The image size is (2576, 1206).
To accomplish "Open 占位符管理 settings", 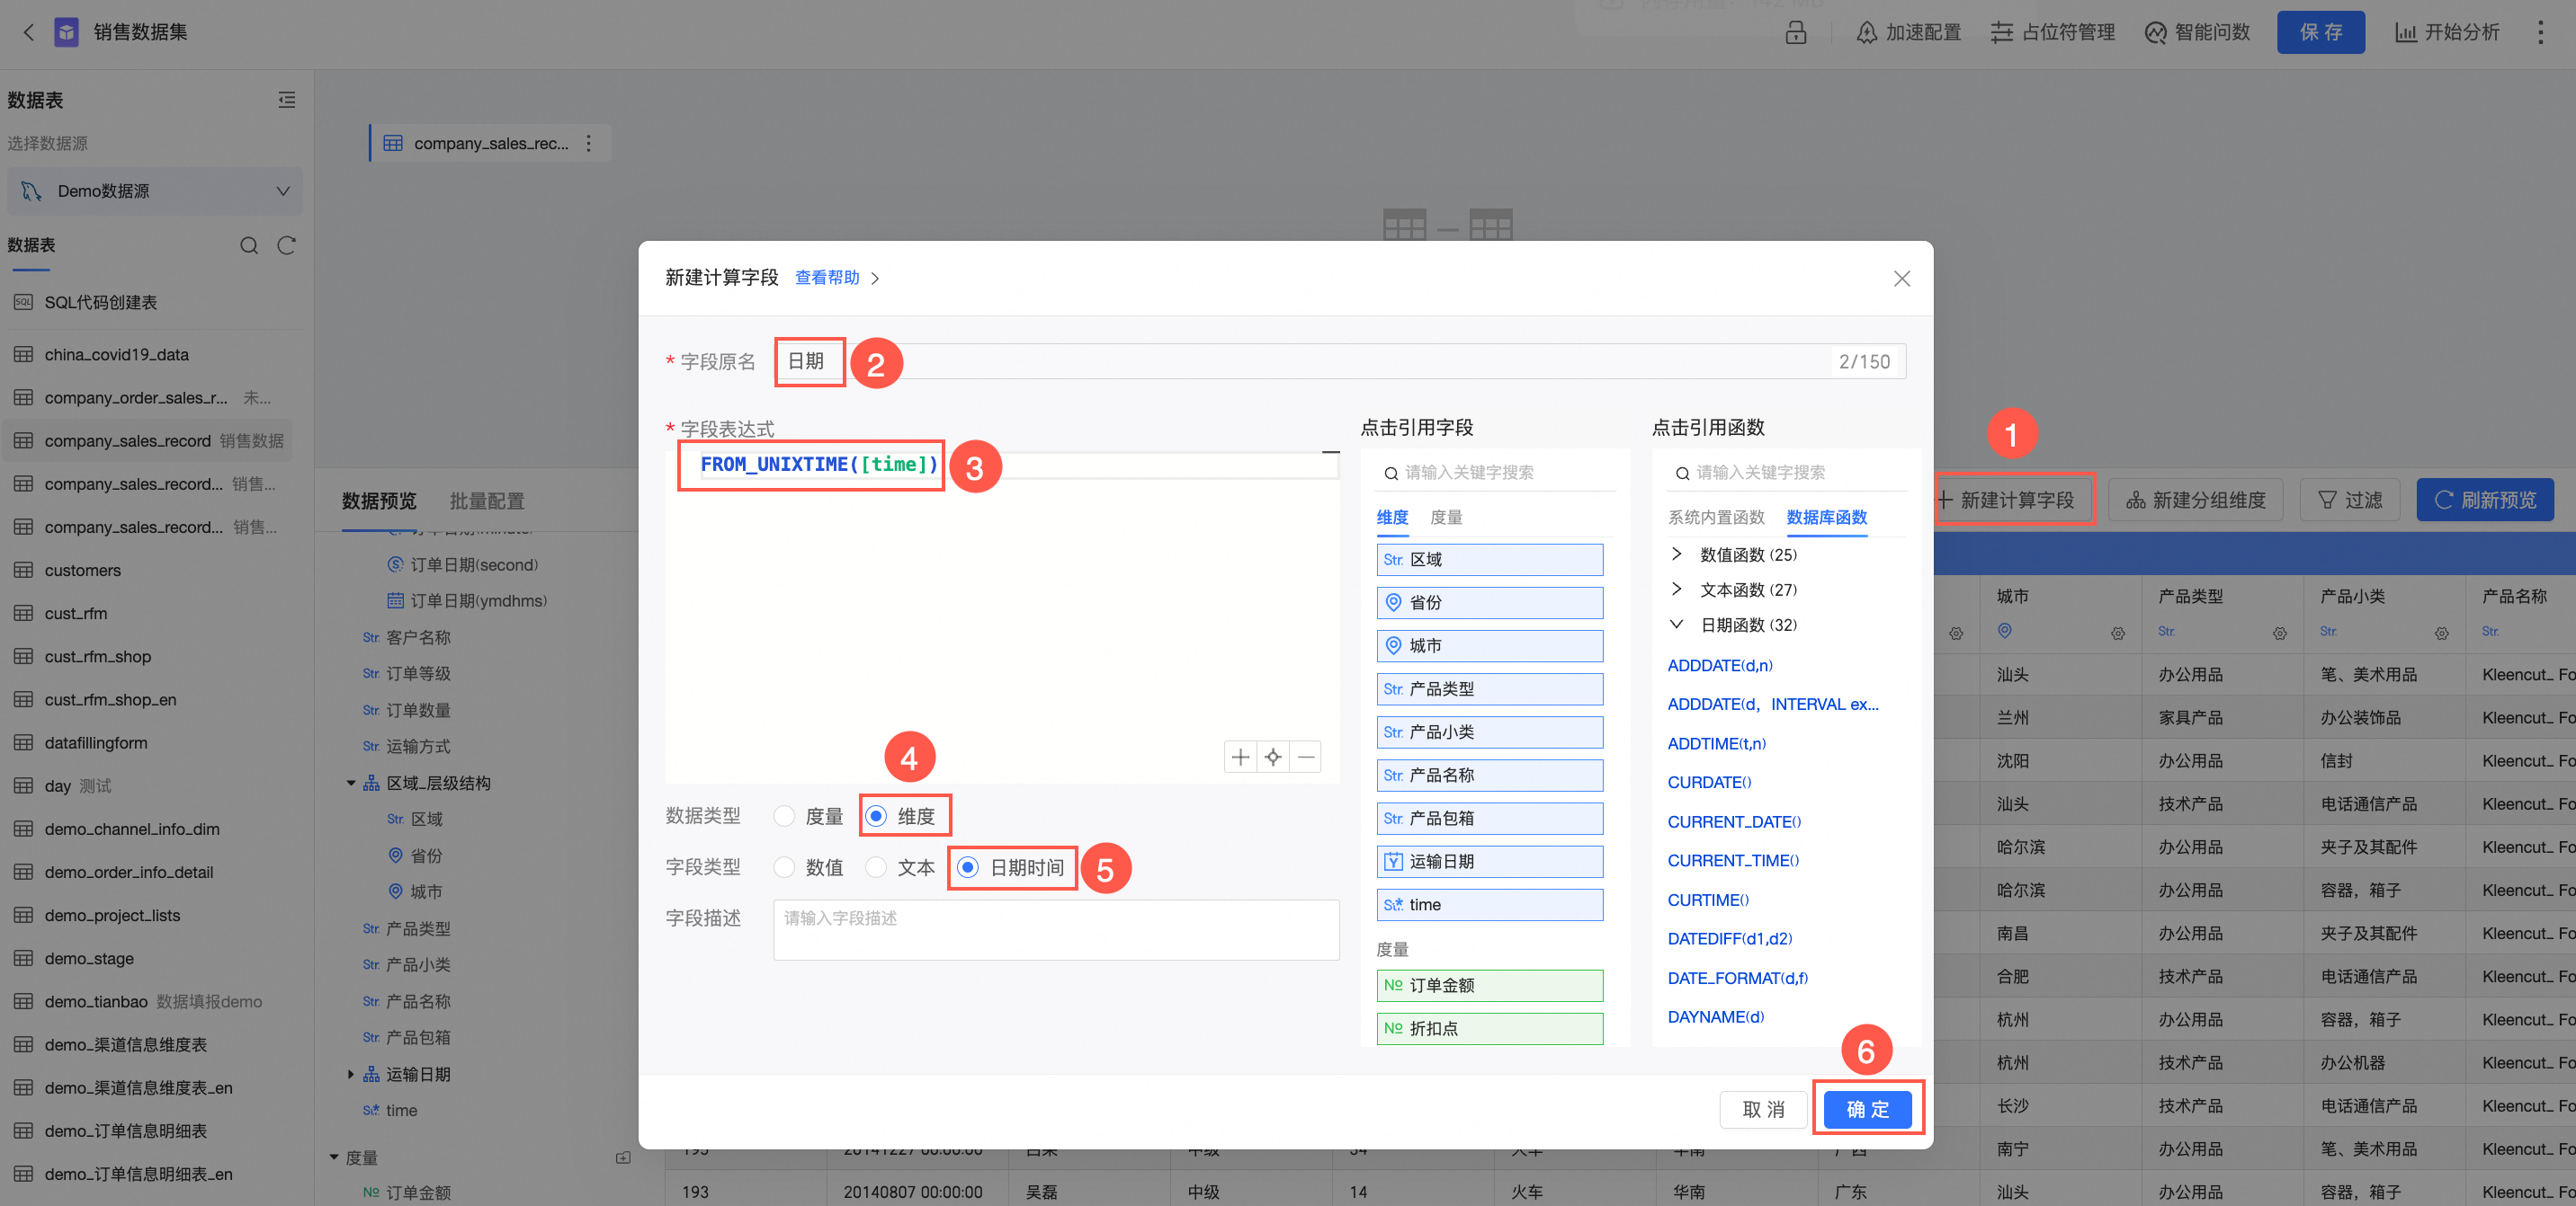I will click(x=2052, y=32).
